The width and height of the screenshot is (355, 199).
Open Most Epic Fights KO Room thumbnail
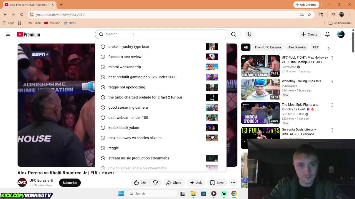click(x=260, y=113)
